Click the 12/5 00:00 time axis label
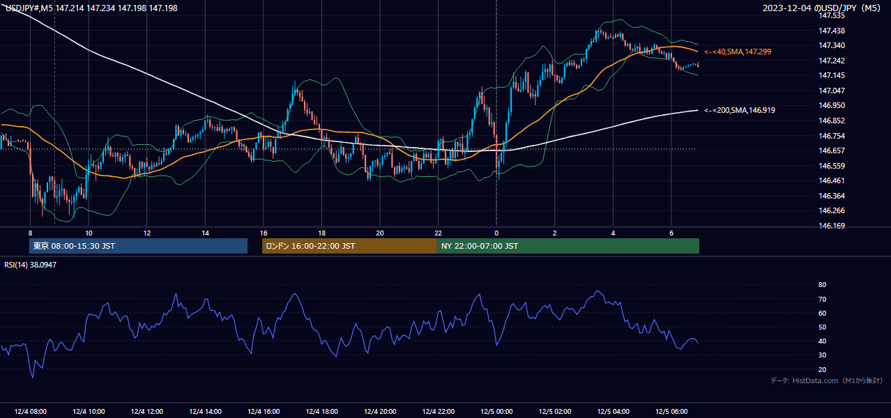This screenshot has height=418, width=891. pos(496,412)
